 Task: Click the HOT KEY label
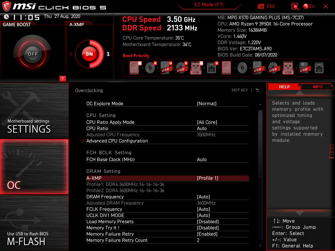(240, 90)
